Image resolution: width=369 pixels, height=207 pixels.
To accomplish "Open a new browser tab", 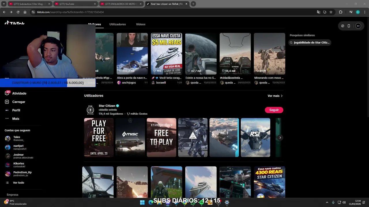I will (193, 4).
